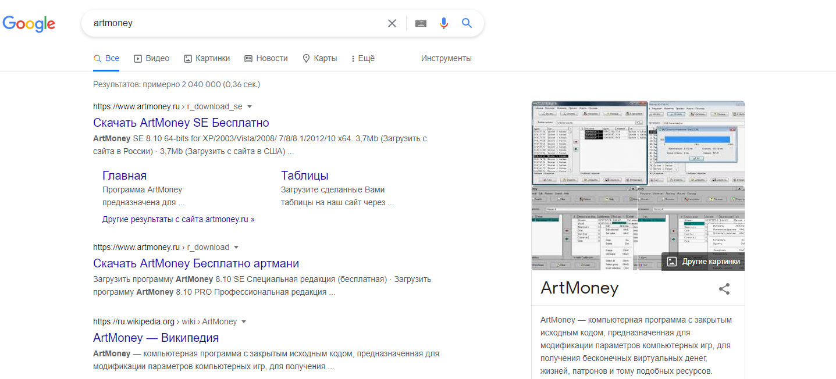The height and width of the screenshot is (379, 836).
Task: Click the ArtMoney knowledge panel title
Action: 579,288
